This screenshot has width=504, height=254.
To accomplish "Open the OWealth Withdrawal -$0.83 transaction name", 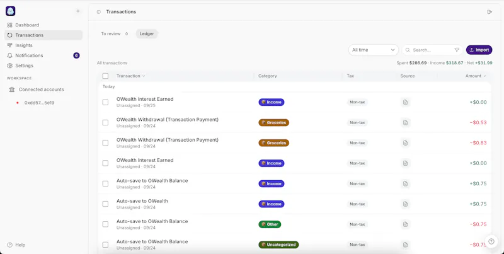I will click(x=168, y=140).
